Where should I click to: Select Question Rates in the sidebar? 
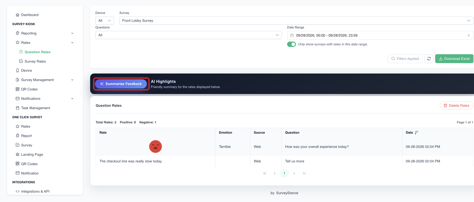point(37,52)
